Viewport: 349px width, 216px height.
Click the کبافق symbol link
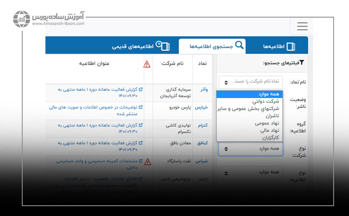202,143
